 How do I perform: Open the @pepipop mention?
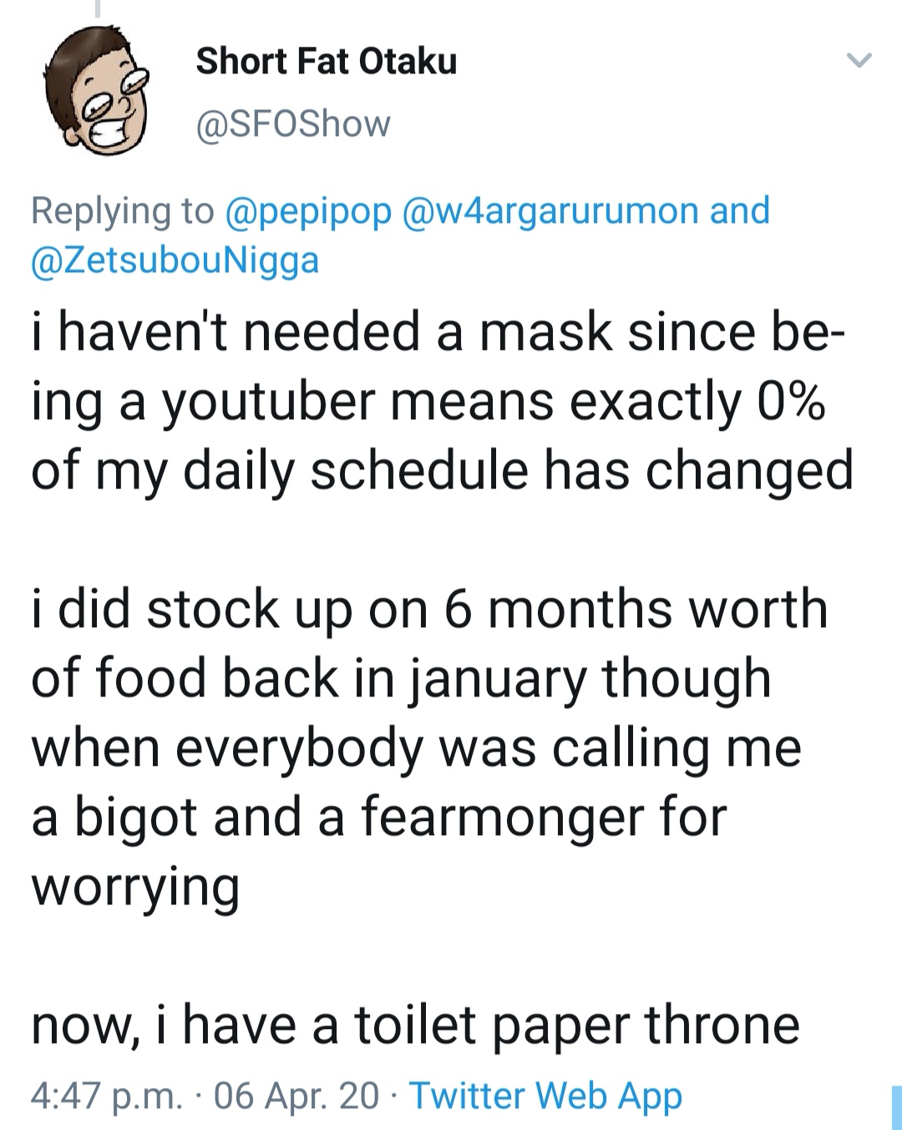pyautogui.click(x=309, y=210)
